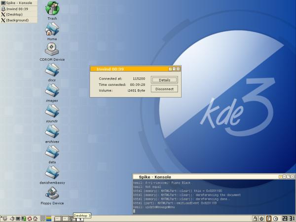296x222 pixels.
Task: Select Spike - Konsole in the window list
Action: point(19,3)
